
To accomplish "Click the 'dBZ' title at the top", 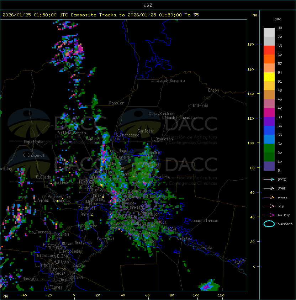I will pyautogui.click(x=148, y=5).
